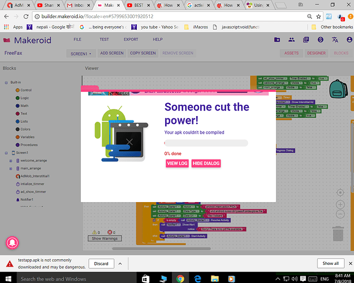This screenshot has height=283, width=354.
Task: Expand the welcome_arrange component
Action: 10,161
